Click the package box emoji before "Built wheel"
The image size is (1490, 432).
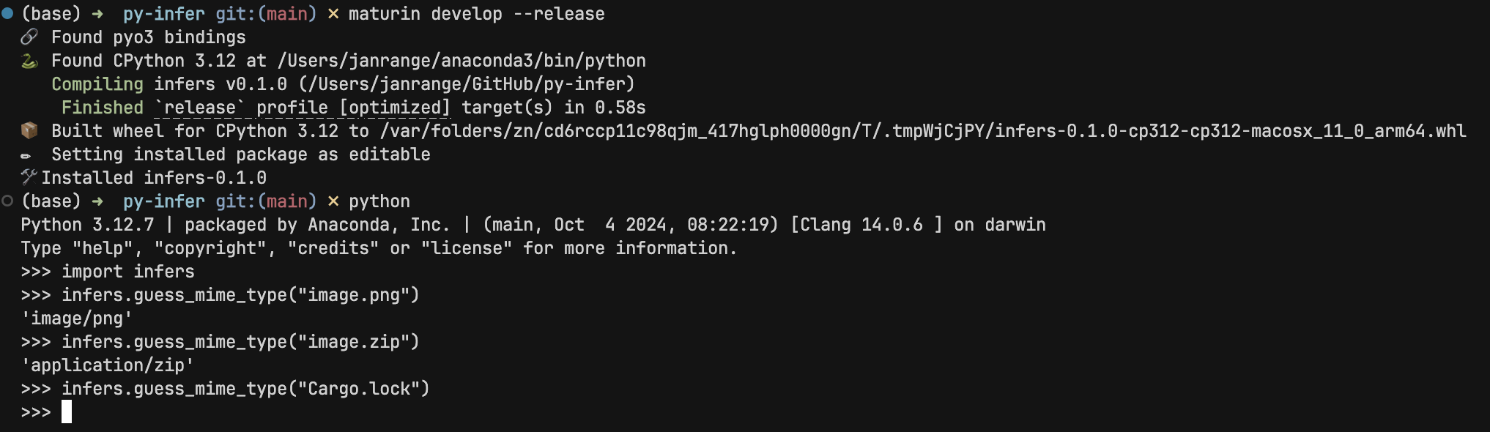29,130
